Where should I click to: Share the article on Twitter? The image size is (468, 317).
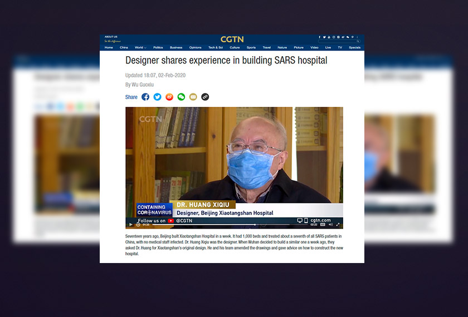tap(157, 97)
